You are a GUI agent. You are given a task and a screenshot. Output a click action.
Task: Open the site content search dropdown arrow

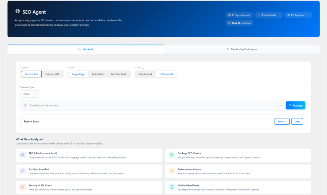pos(281,105)
